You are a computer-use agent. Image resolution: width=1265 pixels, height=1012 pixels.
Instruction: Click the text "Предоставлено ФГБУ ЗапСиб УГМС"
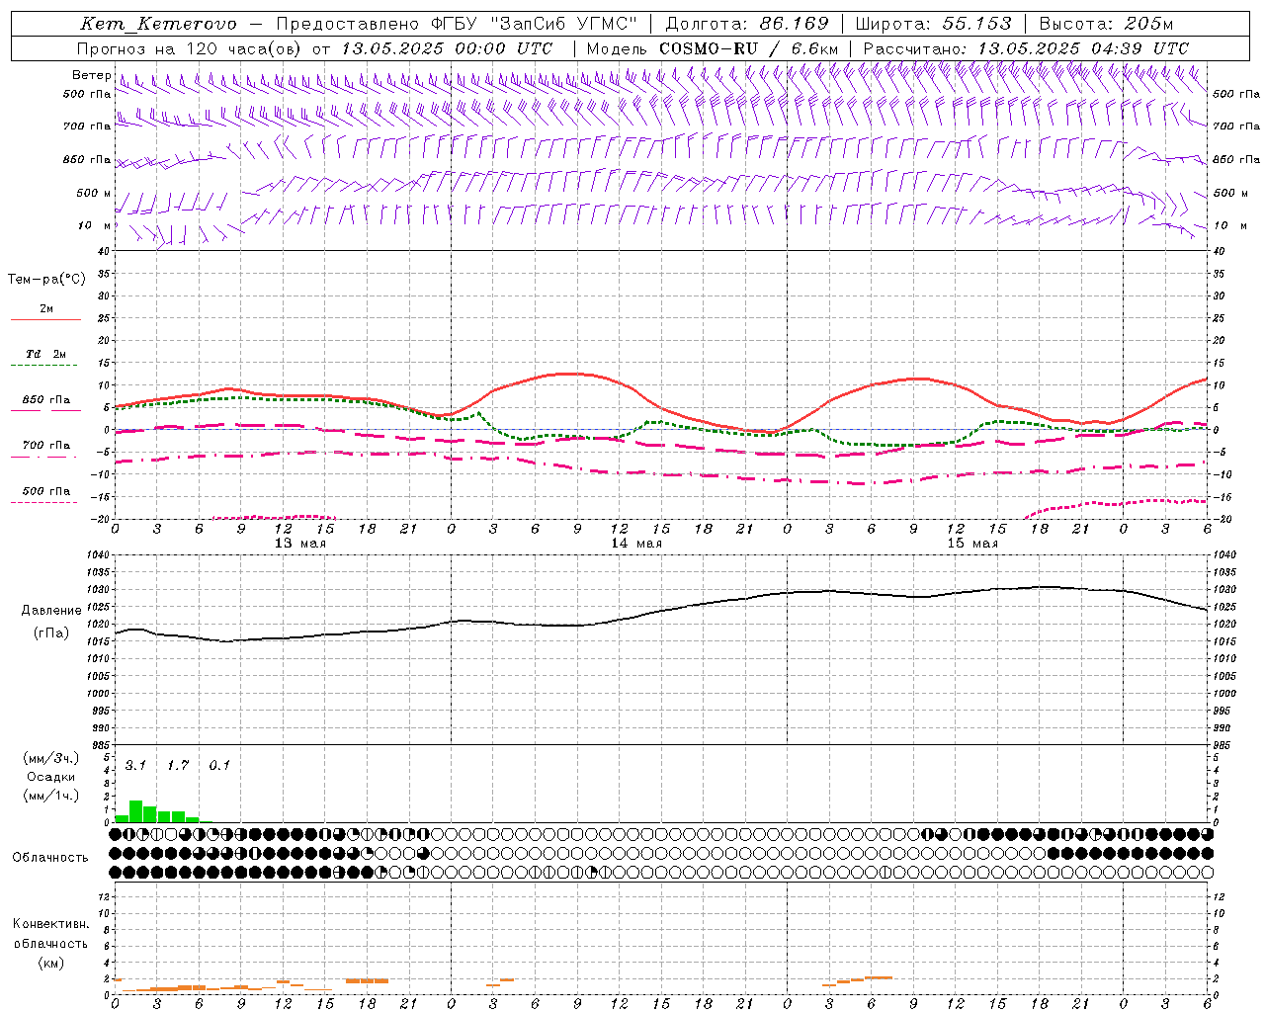coord(458,24)
